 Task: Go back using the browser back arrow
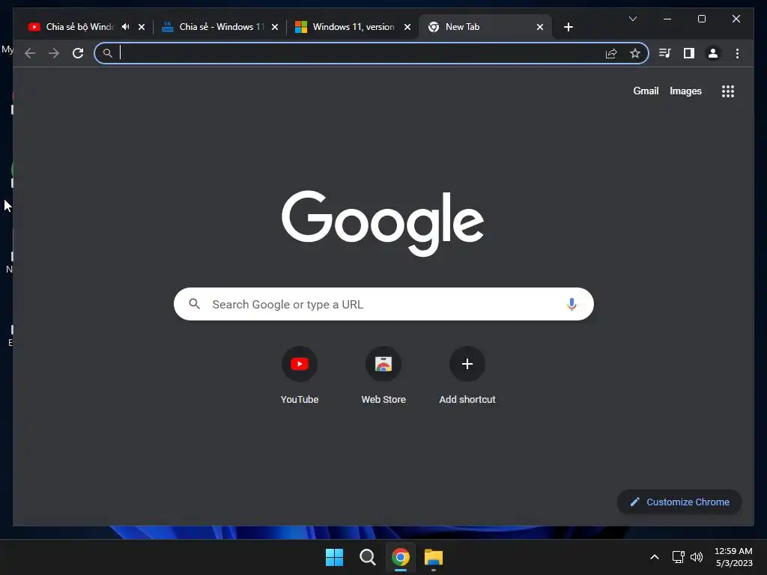pyautogui.click(x=30, y=53)
